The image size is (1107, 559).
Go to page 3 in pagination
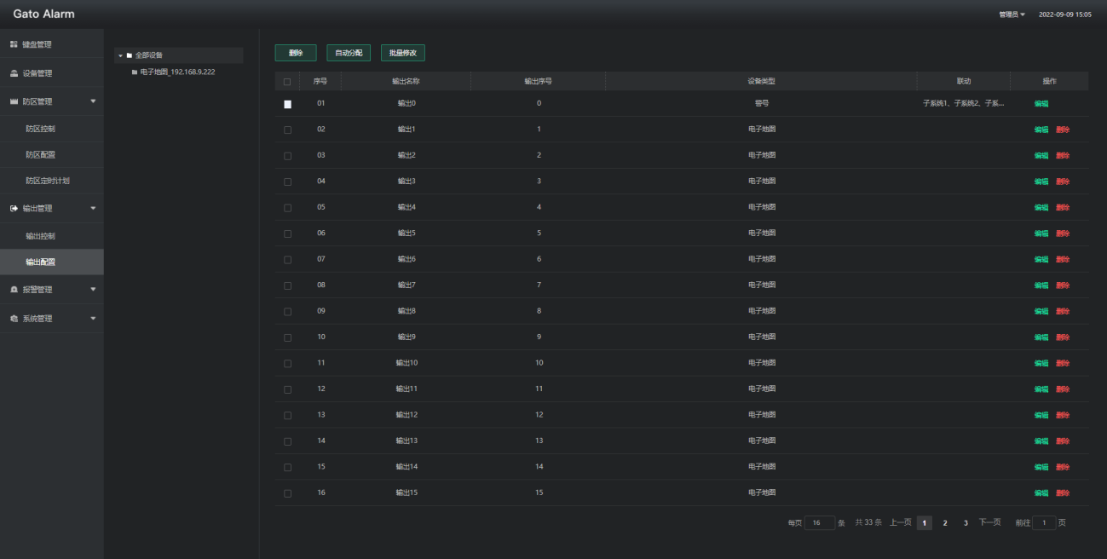pos(966,523)
